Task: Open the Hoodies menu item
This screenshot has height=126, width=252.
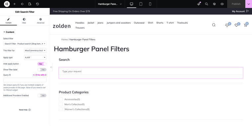Action: [x=80, y=23]
